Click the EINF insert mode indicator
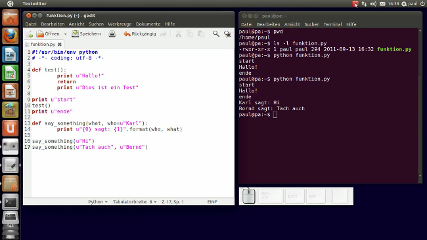427x240 pixels. [x=212, y=202]
